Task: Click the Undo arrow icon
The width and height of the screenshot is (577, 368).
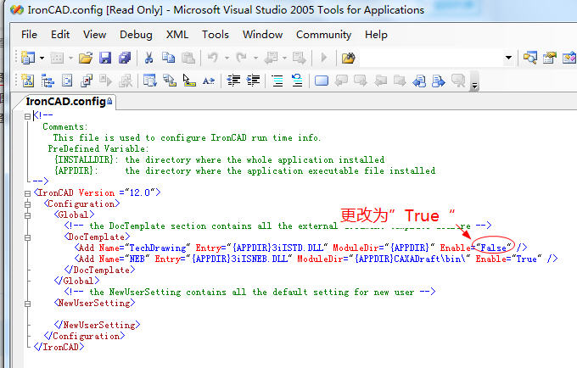Action: coord(213,58)
